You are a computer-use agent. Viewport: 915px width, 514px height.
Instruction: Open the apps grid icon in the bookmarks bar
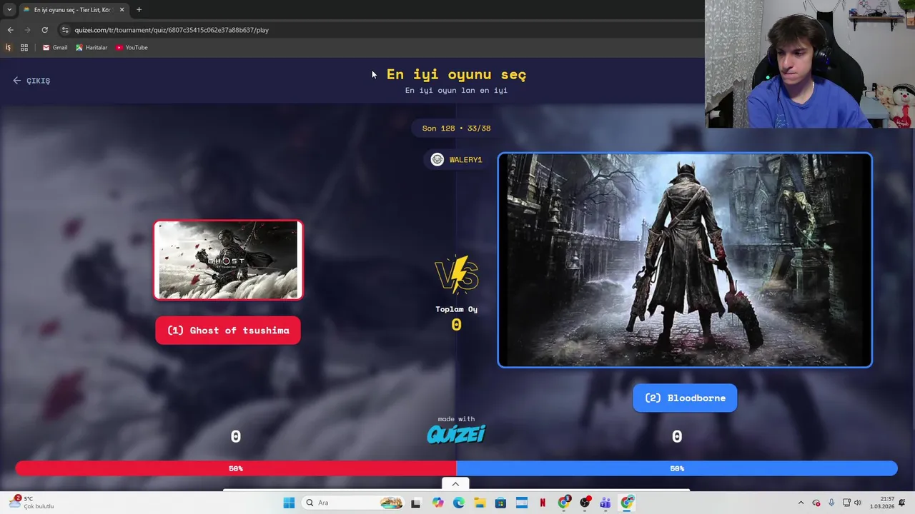(x=24, y=48)
